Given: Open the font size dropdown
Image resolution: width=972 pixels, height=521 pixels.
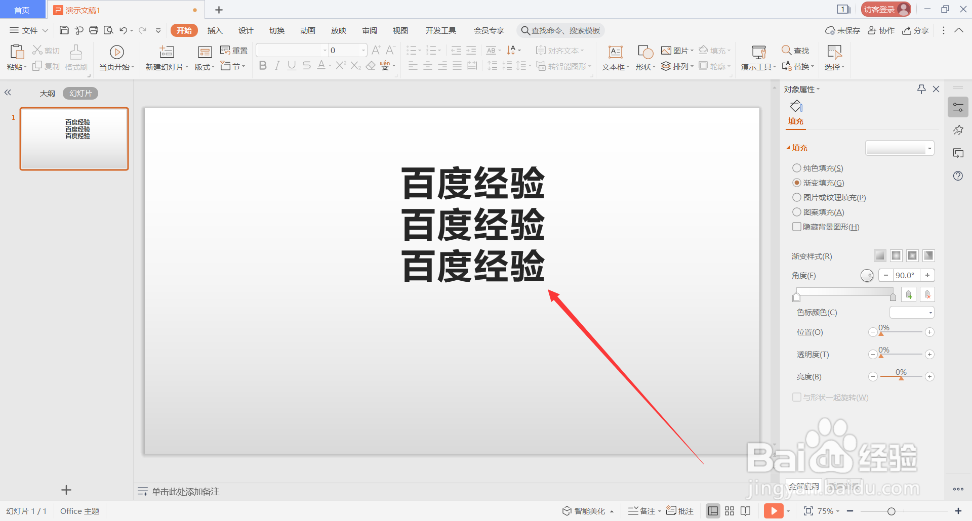Looking at the screenshot, I should pyautogui.click(x=363, y=50).
